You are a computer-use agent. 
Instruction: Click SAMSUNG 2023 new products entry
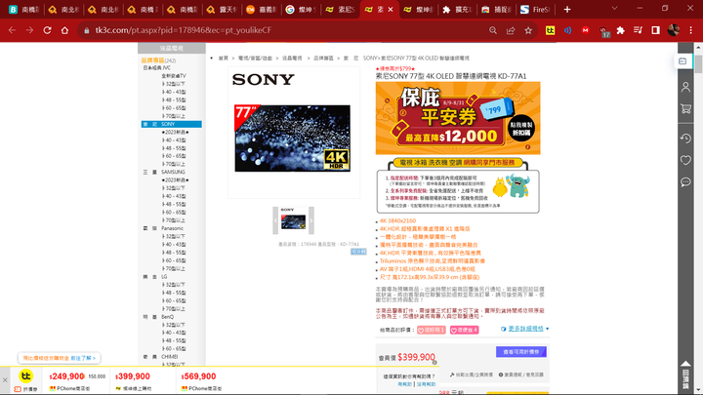click(x=175, y=180)
